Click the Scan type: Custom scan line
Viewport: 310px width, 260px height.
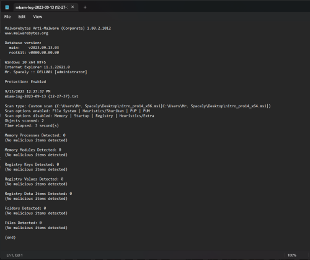click(x=138, y=106)
